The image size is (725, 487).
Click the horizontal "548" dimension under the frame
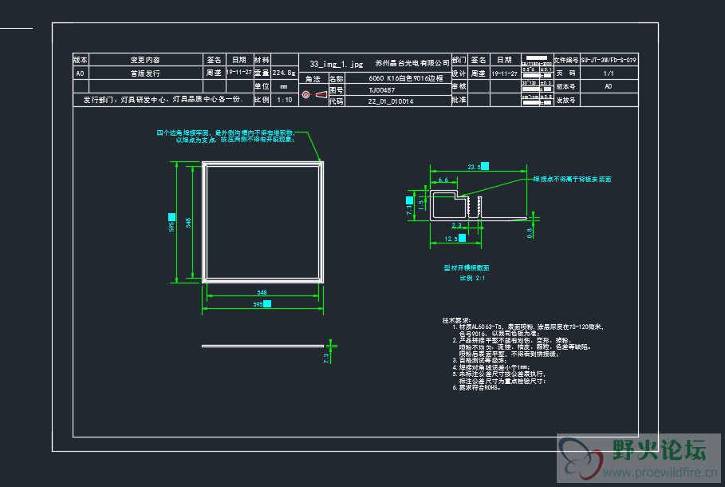(x=262, y=292)
